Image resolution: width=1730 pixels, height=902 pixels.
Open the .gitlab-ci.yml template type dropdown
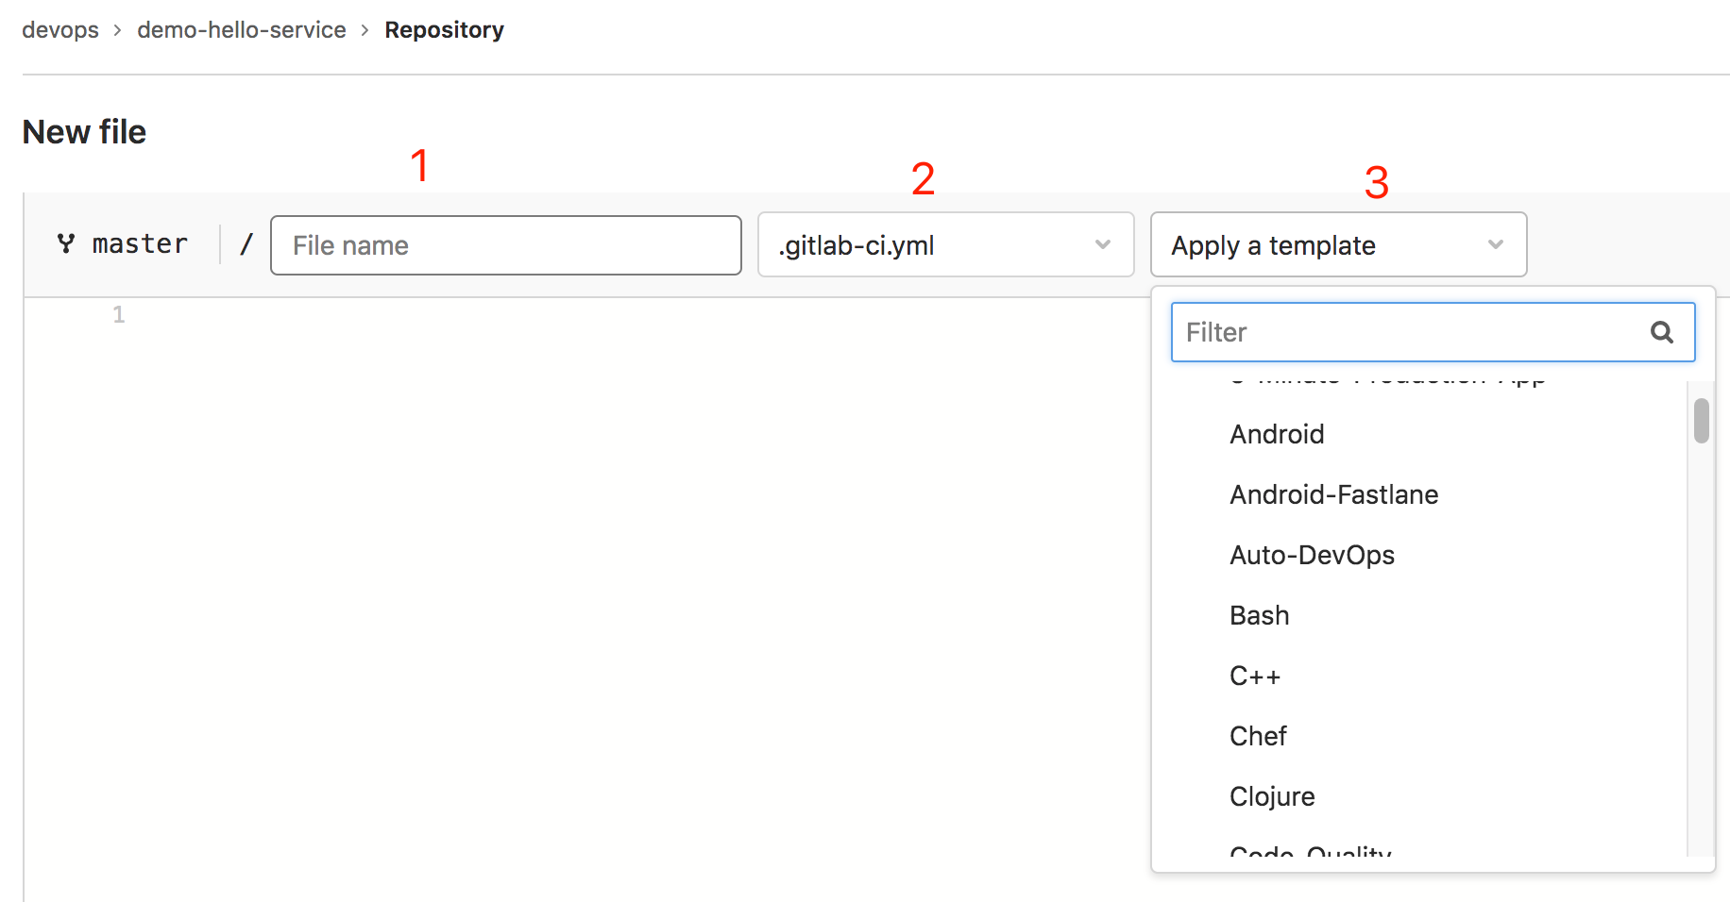(x=945, y=244)
